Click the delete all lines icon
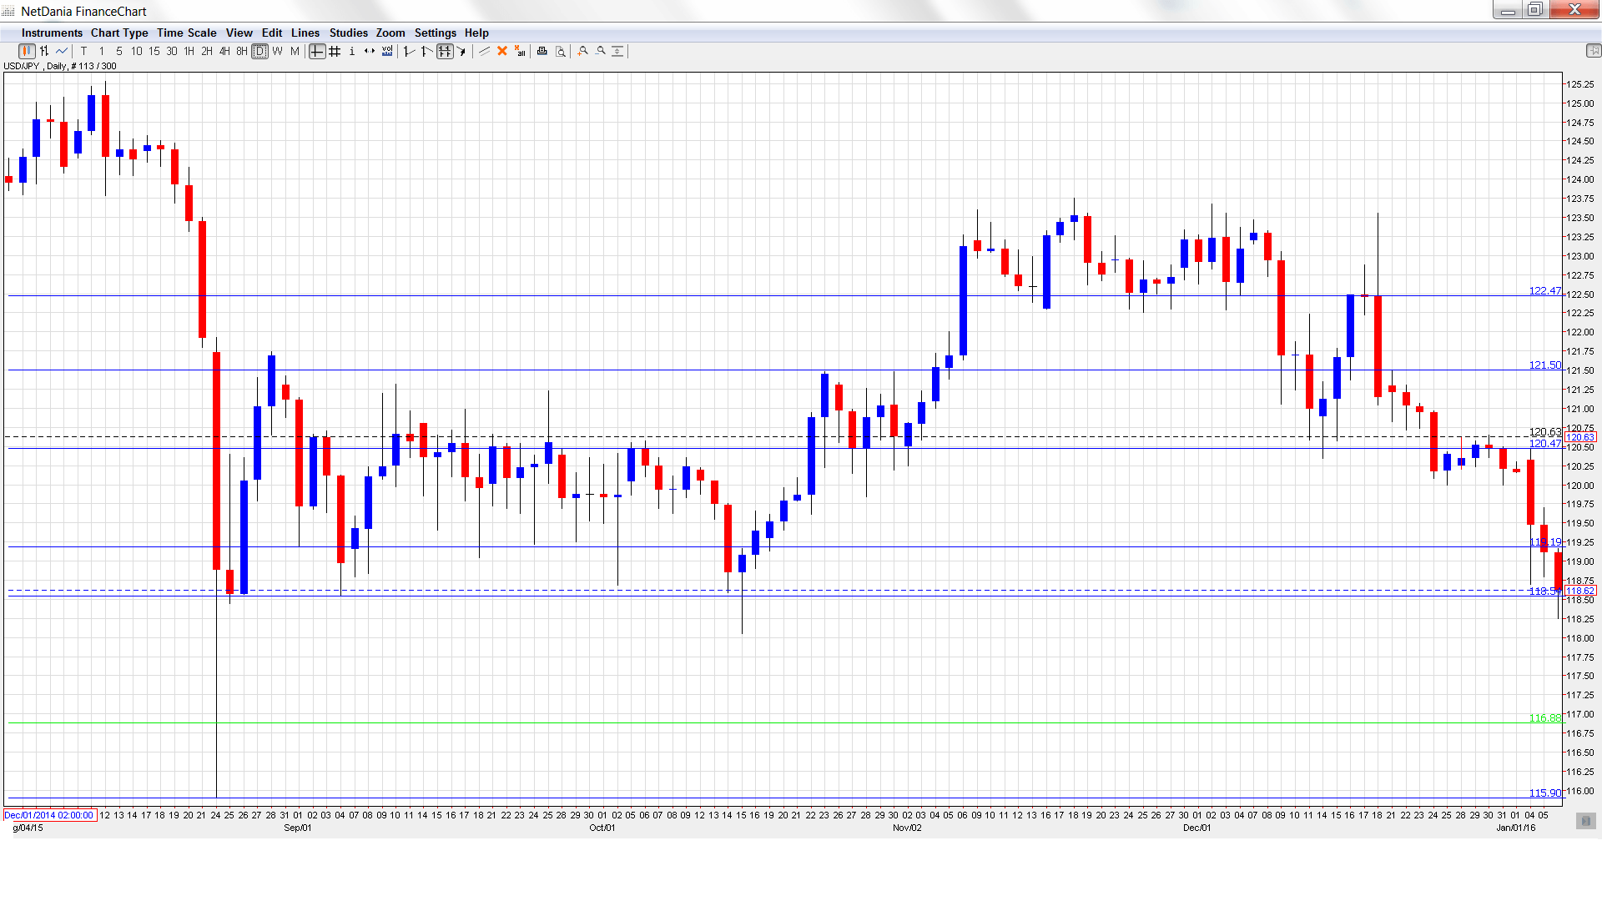1602x901 pixels. pyautogui.click(x=520, y=52)
